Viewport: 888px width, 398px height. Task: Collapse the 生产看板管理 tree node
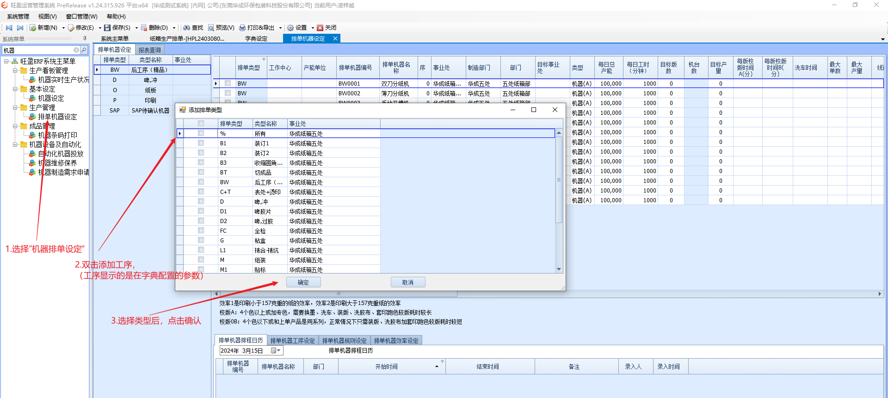tap(15, 70)
